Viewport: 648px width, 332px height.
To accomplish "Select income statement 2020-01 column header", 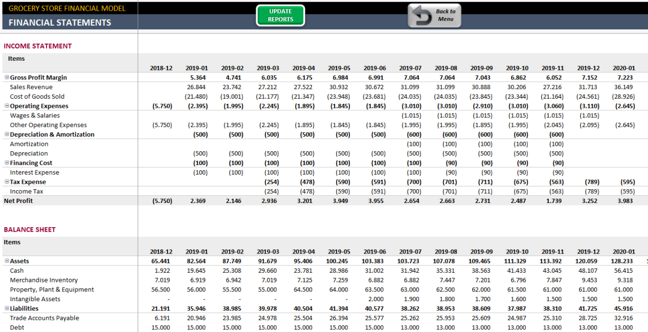I will point(624,68).
